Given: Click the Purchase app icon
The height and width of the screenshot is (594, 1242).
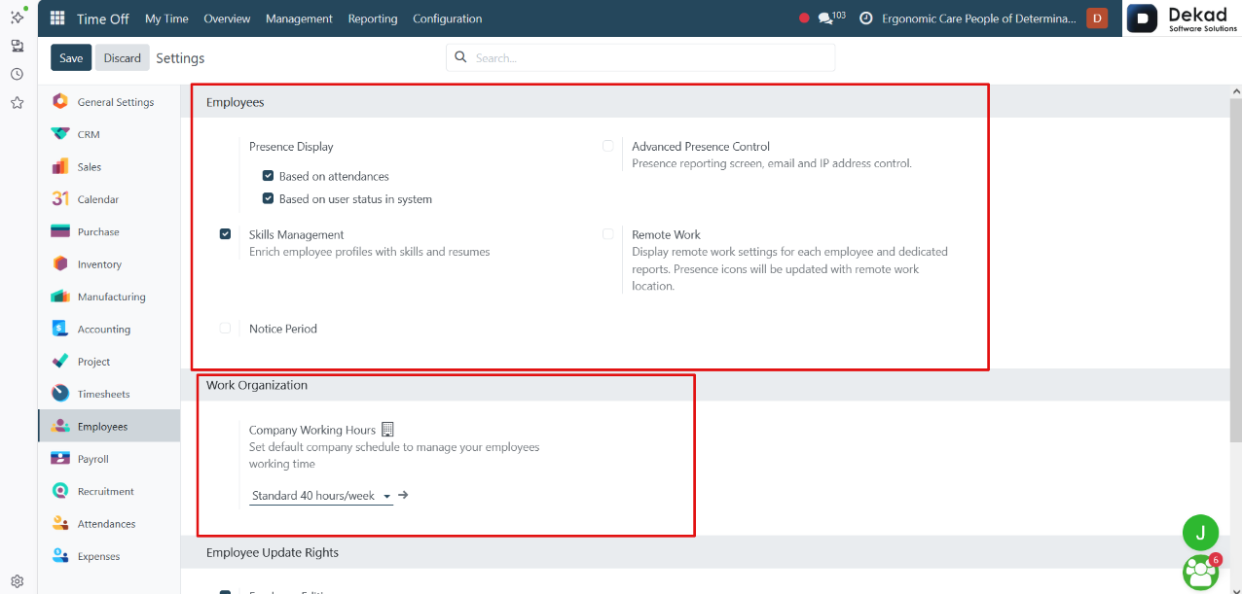Looking at the screenshot, I should pos(60,231).
